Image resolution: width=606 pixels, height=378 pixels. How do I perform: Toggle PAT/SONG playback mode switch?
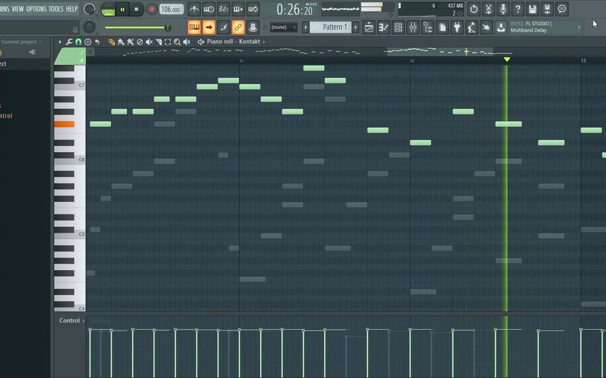point(108,9)
